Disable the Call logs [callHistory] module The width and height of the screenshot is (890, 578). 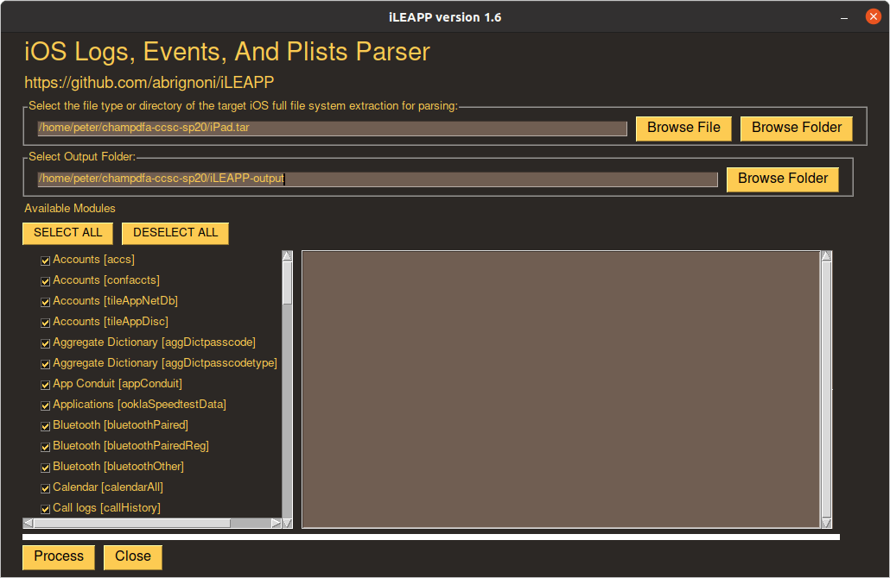pos(46,508)
